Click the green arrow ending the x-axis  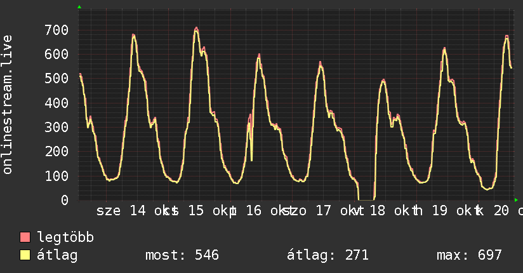tap(516, 200)
